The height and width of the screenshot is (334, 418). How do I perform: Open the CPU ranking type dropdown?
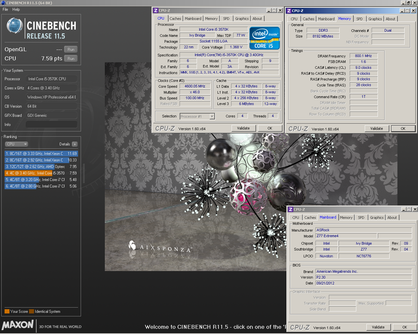click(x=16, y=144)
